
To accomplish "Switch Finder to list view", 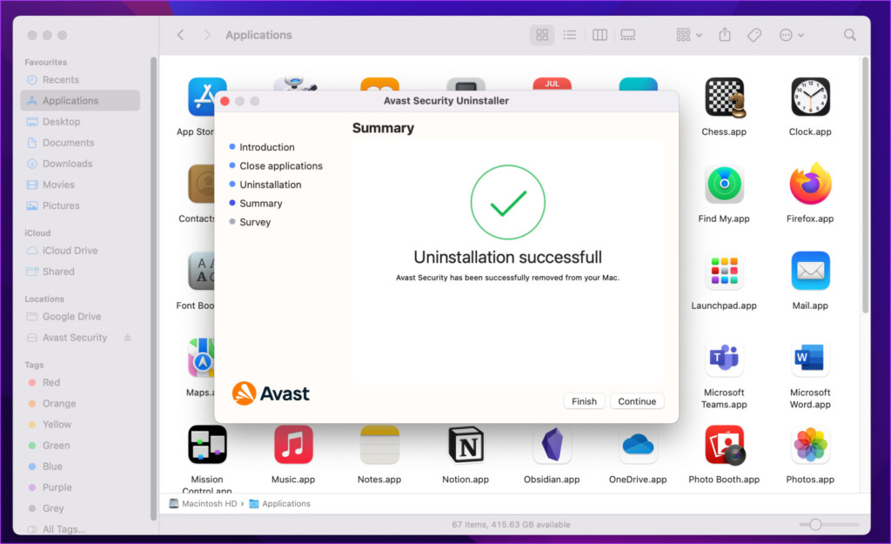I will click(569, 35).
